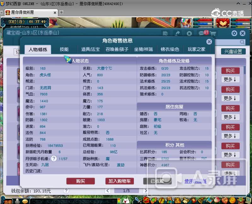Click the character name 大傻个℃
This screenshot has height=204, width=252.
tap(105, 68)
